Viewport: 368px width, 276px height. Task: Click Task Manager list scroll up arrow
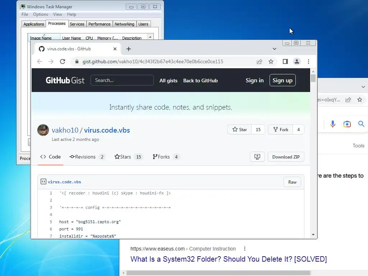150,37
